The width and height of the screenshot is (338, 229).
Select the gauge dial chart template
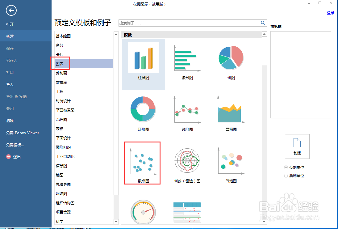[143, 213]
